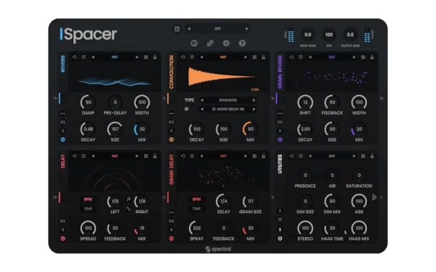Click the global INIT preset name

point(218,29)
